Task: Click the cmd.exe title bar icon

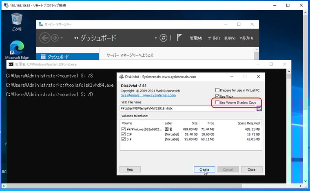Action: point(11,64)
